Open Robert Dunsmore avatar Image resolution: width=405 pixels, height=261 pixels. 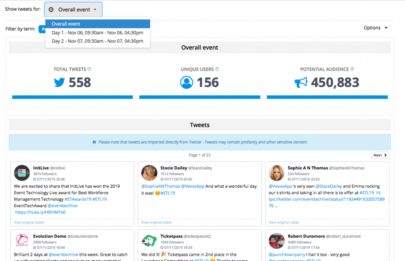coord(276,240)
